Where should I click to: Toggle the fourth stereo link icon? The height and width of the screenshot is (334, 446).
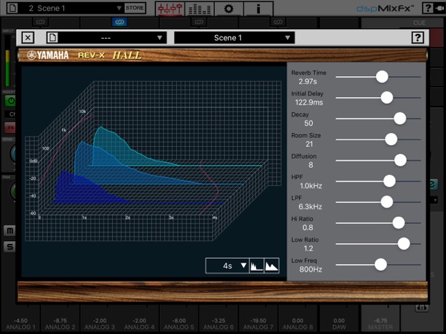coord(278,22)
